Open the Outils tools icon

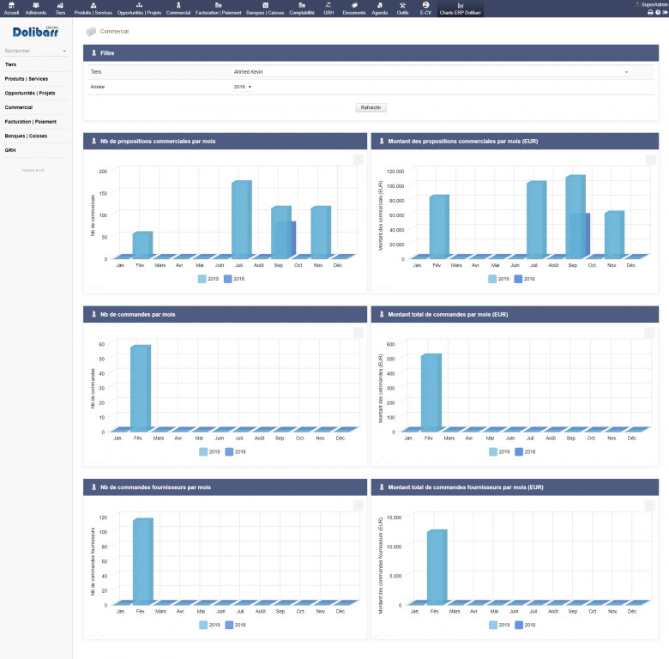coord(402,5)
